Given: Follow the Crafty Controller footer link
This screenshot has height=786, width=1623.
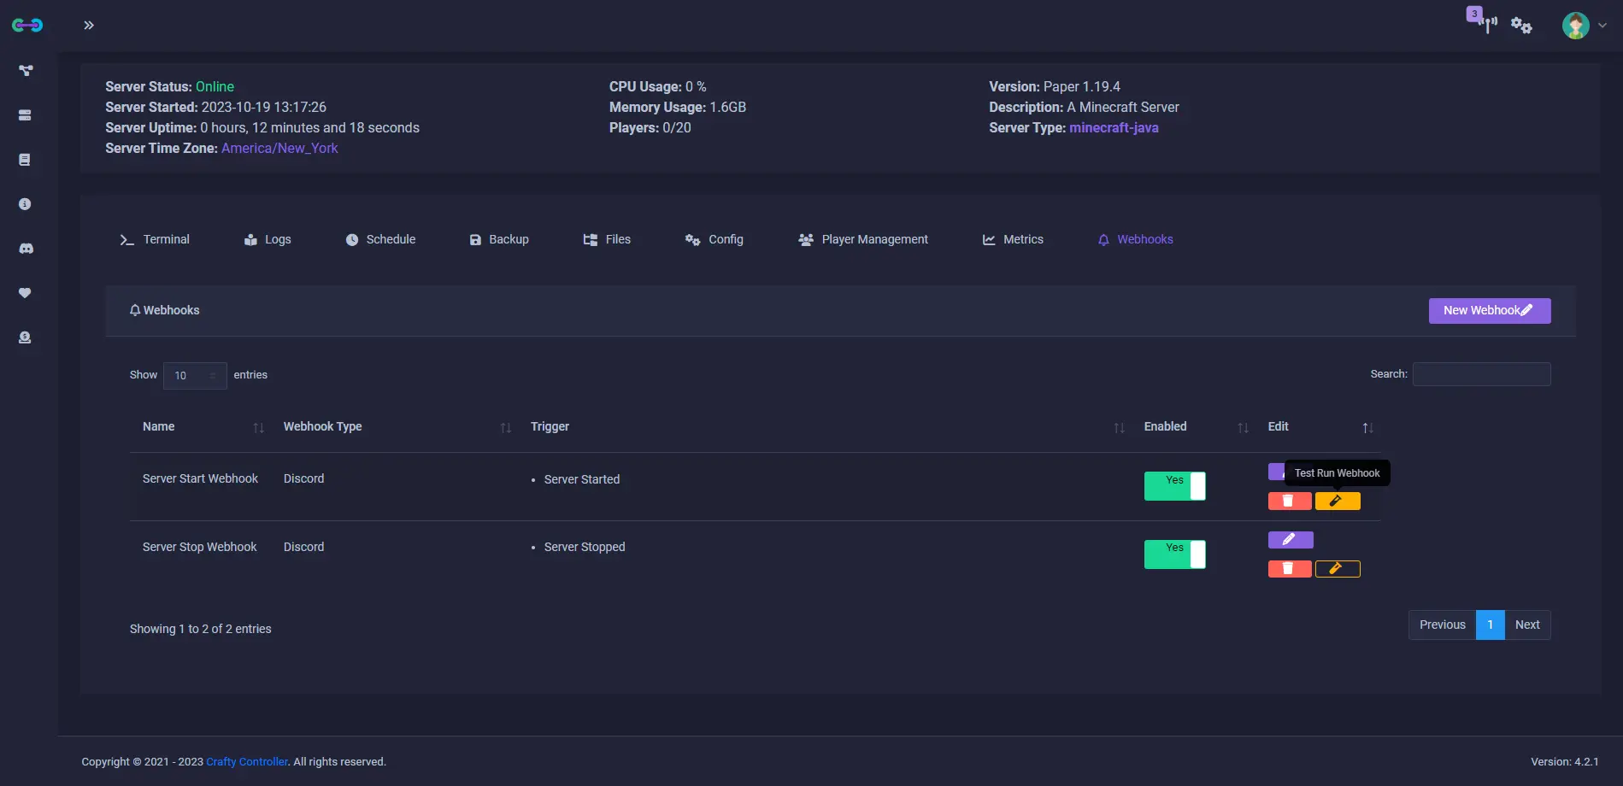Looking at the screenshot, I should point(247,762).
